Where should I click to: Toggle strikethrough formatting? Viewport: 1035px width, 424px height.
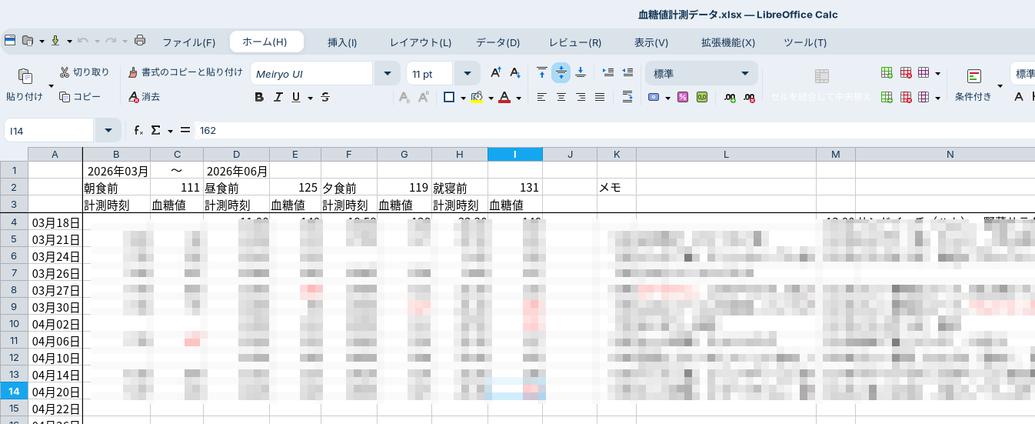pos(325,97)
